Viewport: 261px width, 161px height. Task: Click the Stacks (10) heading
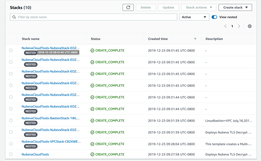point(20,8)
